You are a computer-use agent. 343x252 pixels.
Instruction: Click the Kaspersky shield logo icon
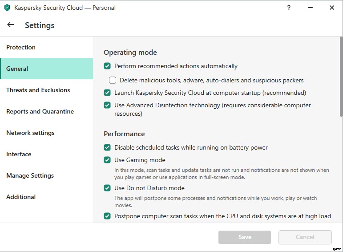pyautogui.click(x=7, y=8)
